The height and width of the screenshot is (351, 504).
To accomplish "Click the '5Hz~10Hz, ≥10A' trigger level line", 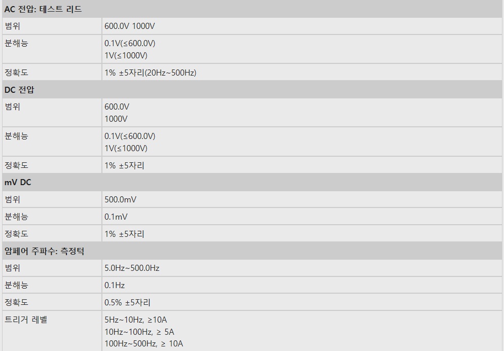I will pyautogui.click(x=135, y=320).
